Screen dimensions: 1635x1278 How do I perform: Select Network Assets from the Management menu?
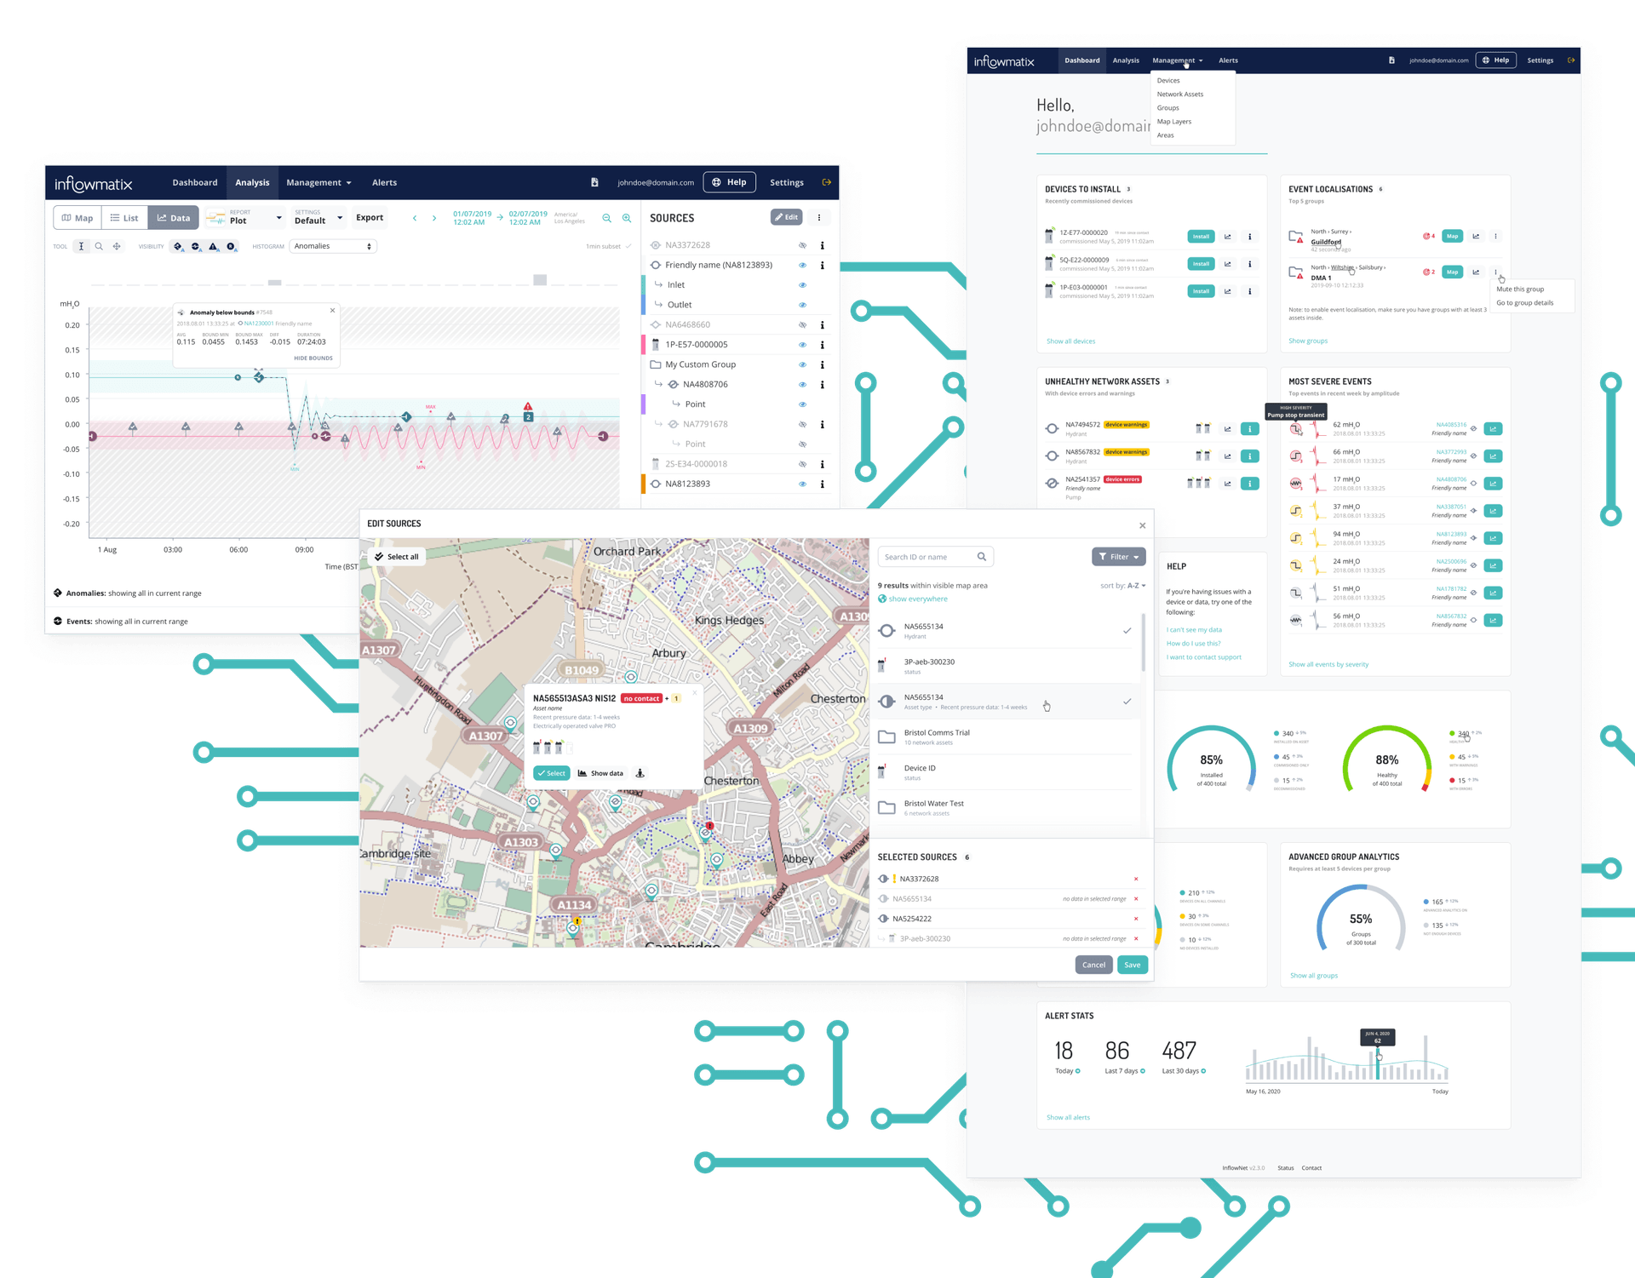point(1179,94)
